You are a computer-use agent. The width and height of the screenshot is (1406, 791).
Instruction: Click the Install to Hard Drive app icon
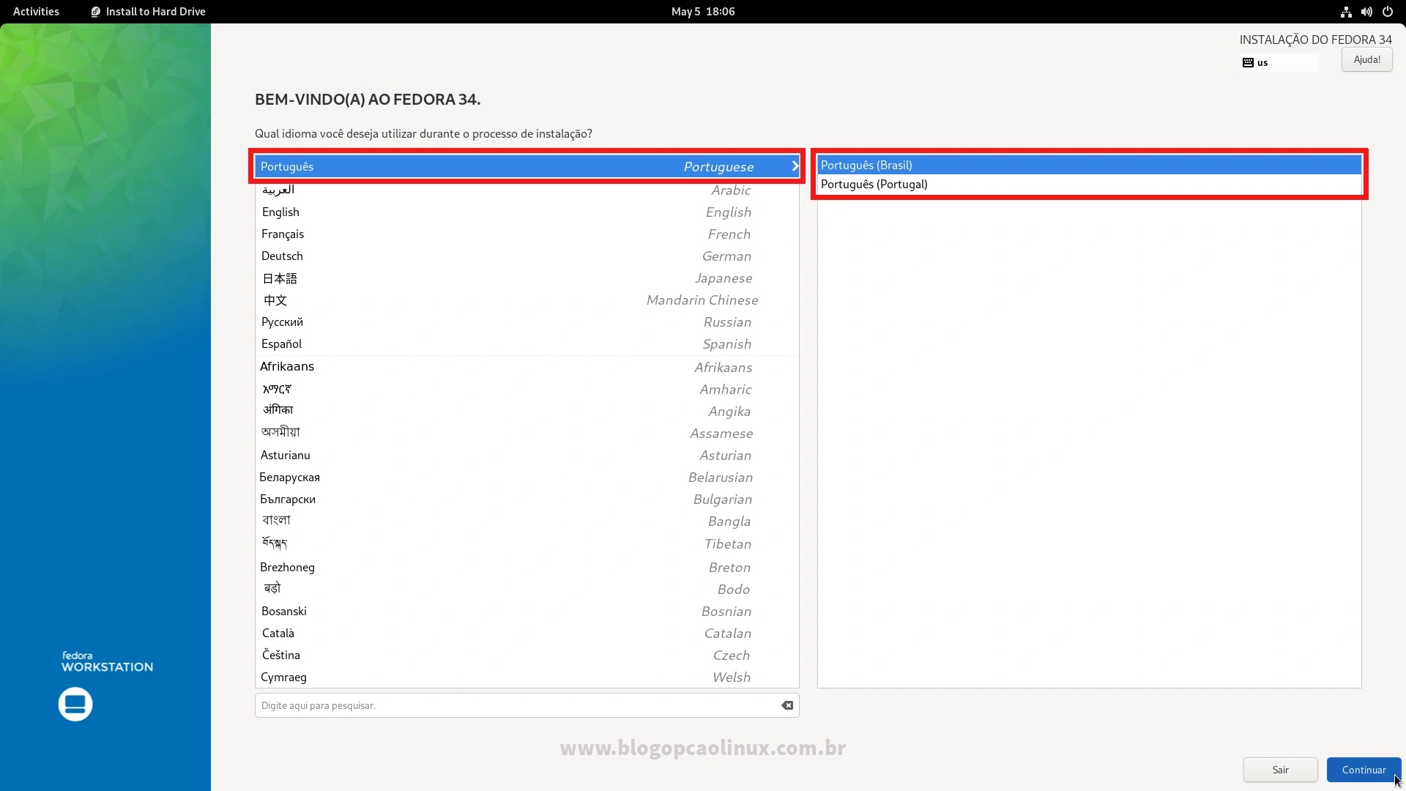point(95,12)
